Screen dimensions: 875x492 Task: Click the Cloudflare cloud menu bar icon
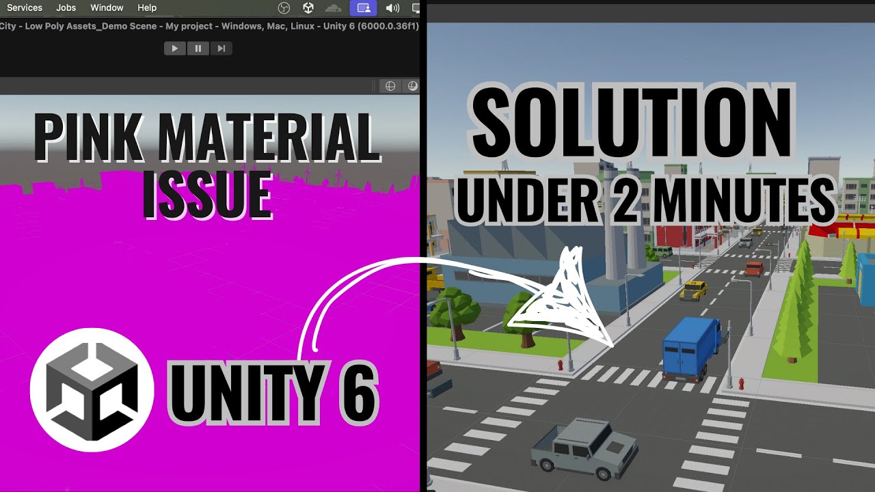(x=334, y=8)
